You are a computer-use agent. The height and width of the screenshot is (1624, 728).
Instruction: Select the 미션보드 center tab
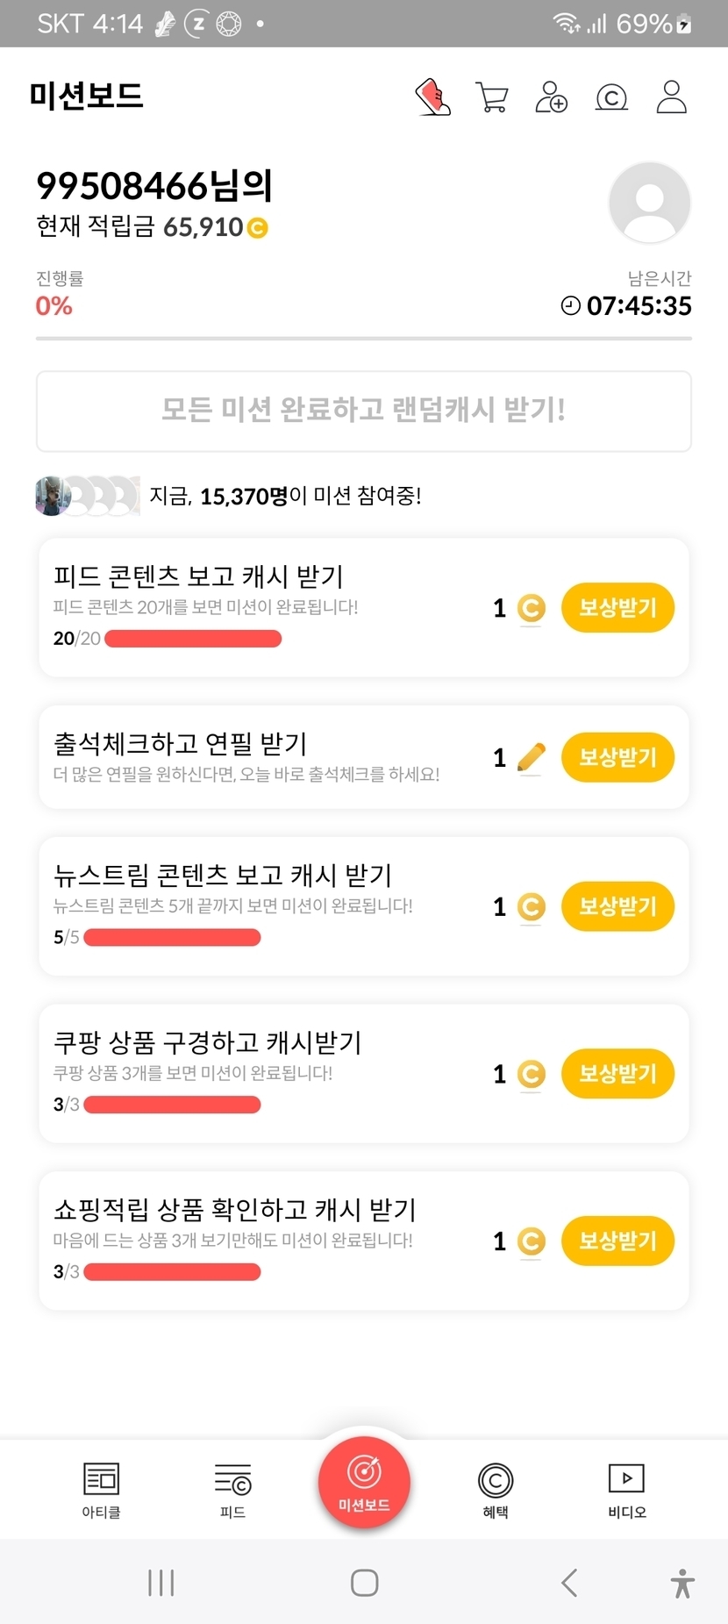364,1483
